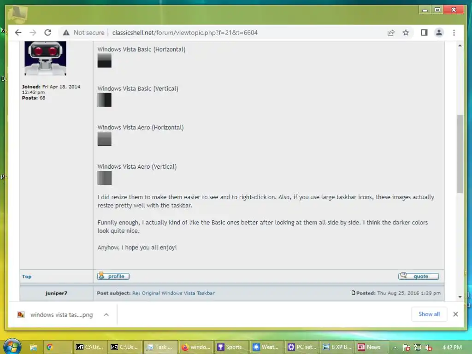Show hidden tray icons arrow

pyautogui.click(x=395, y=348)
